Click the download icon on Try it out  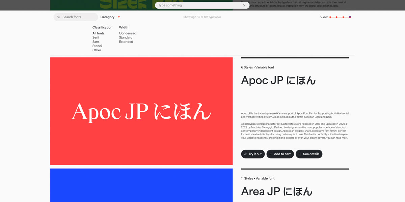pyautogui.click(x=246, y=154)
